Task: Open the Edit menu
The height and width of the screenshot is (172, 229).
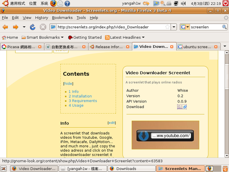Action: pyautogui.click(x=15, y=18)
